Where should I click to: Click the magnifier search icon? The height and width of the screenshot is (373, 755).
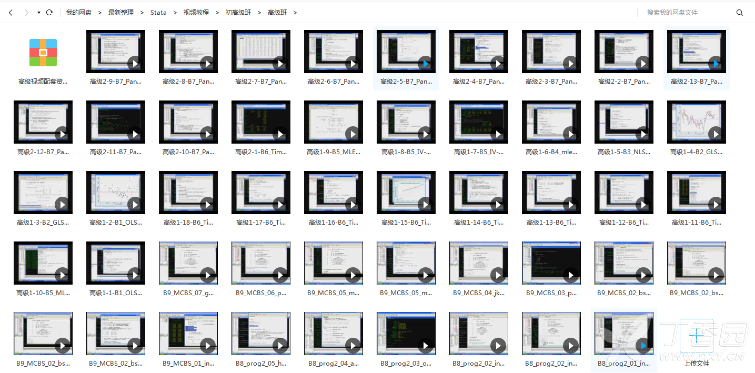coord(739,13)
